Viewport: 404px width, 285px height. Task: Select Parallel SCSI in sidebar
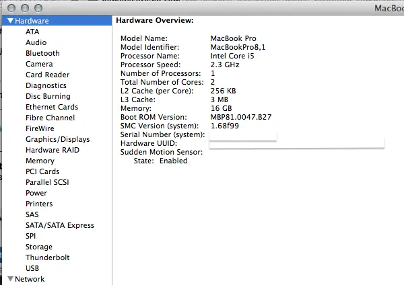click(x=47, y=182)
